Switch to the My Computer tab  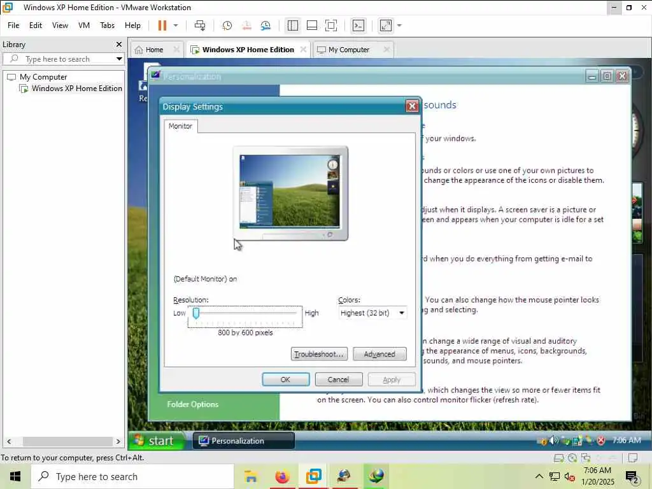pos(349,50)
